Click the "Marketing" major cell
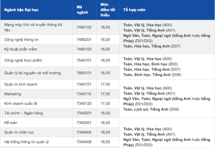This screenshot has width=215, height=148. point(13,94)
